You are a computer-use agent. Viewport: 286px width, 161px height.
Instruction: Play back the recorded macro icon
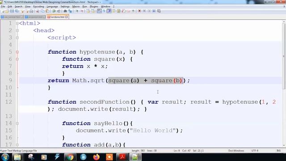149,11
